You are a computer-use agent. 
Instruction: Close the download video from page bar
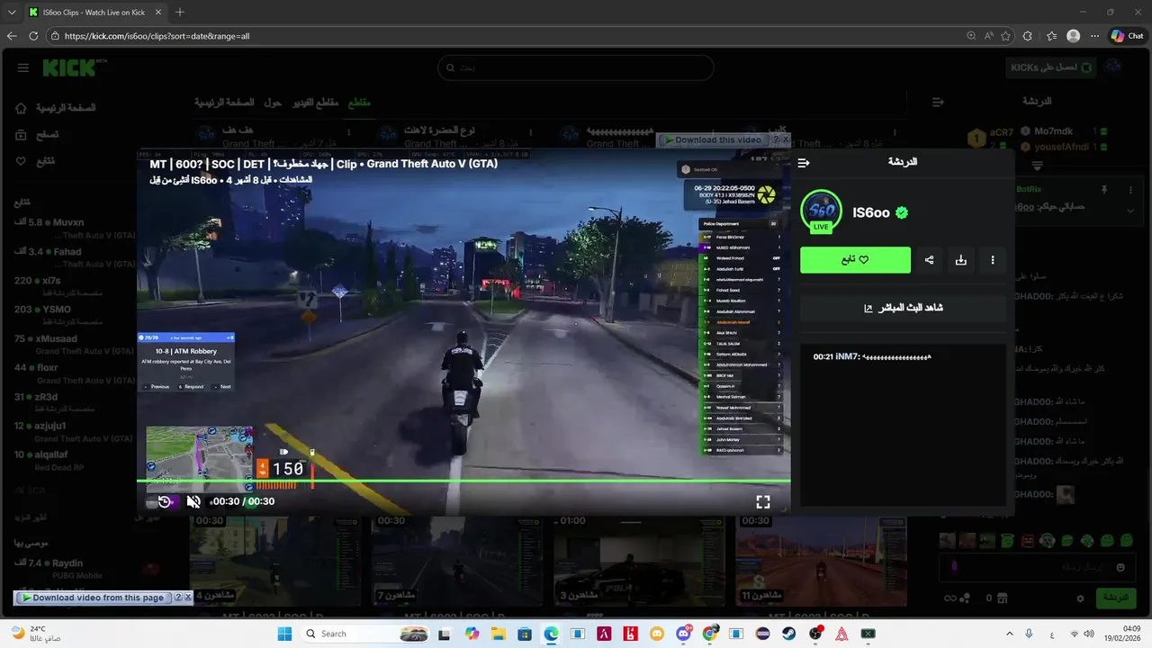188,598
